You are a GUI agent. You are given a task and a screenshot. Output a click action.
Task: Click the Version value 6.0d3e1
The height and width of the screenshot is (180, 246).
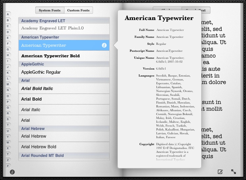point(161,69)
